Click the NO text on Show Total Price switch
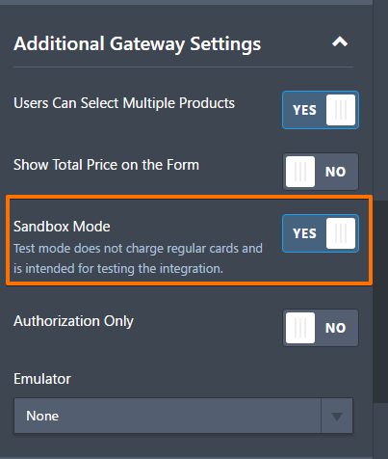This screenshot has height=459, width=388. click(x=335, y=172)
